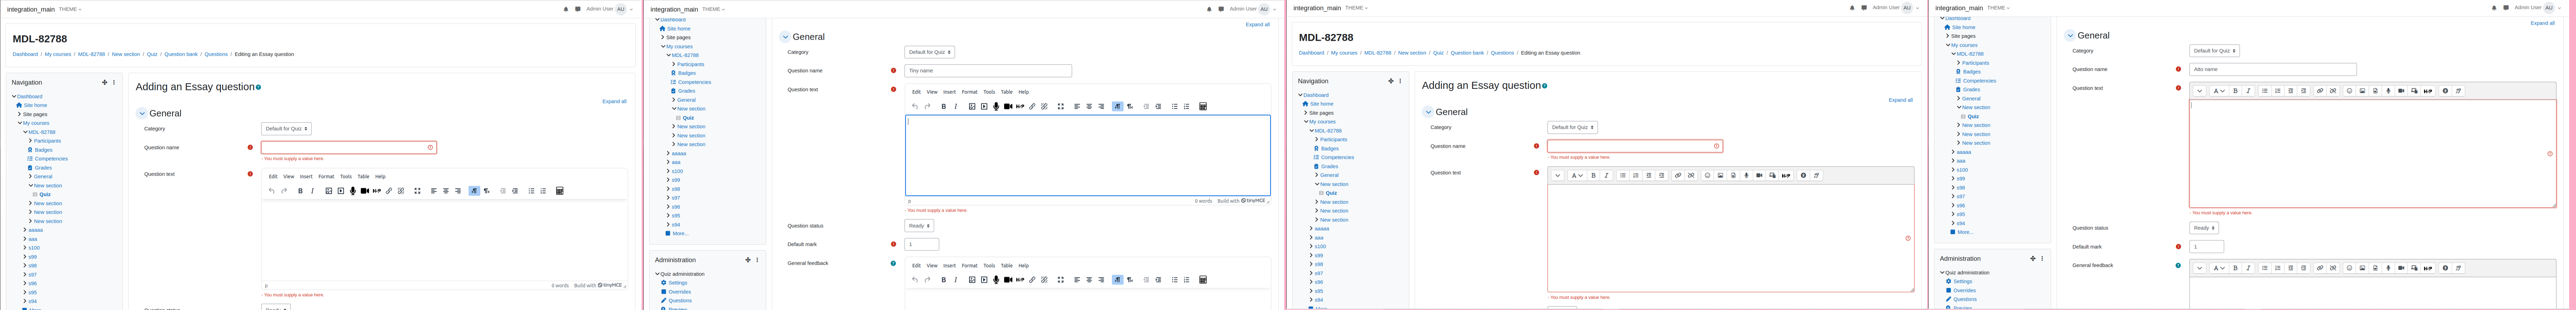Click Atto accessibility checker icon in third panel
The height and width of the screenshot is (310, 2576).
tap(1804, 175)
